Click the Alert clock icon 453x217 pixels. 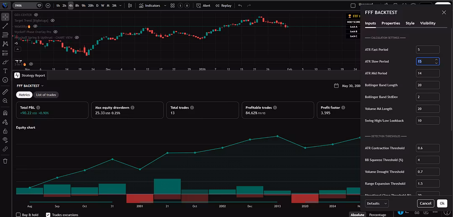coord(199,6)
